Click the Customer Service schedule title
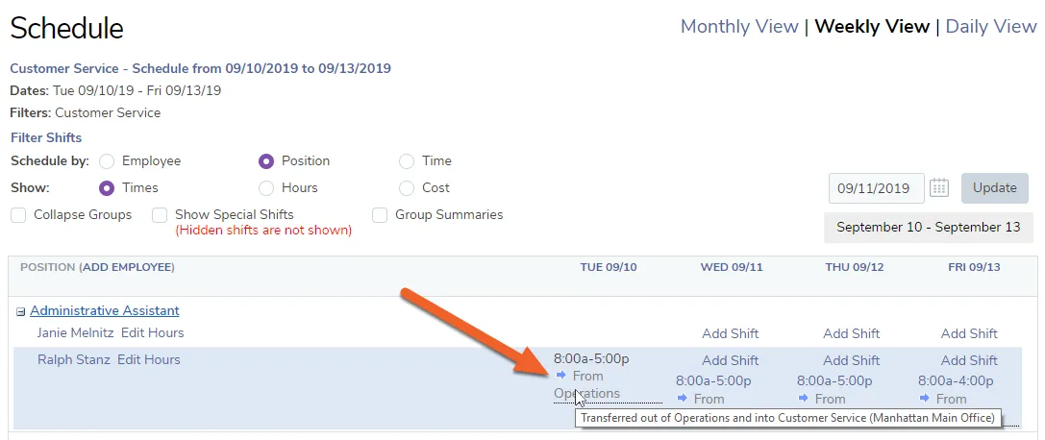Image resolution: width=1045 pixels, height=440 pixels. 201,68
